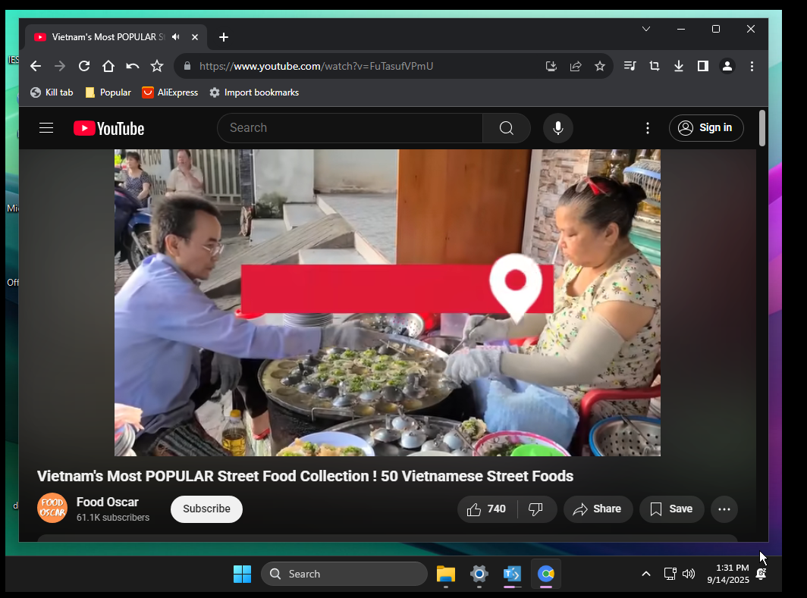Screen dimensions: 807x598
Task: Click the install page icon in address bar
Action: [x=551, y=67]
